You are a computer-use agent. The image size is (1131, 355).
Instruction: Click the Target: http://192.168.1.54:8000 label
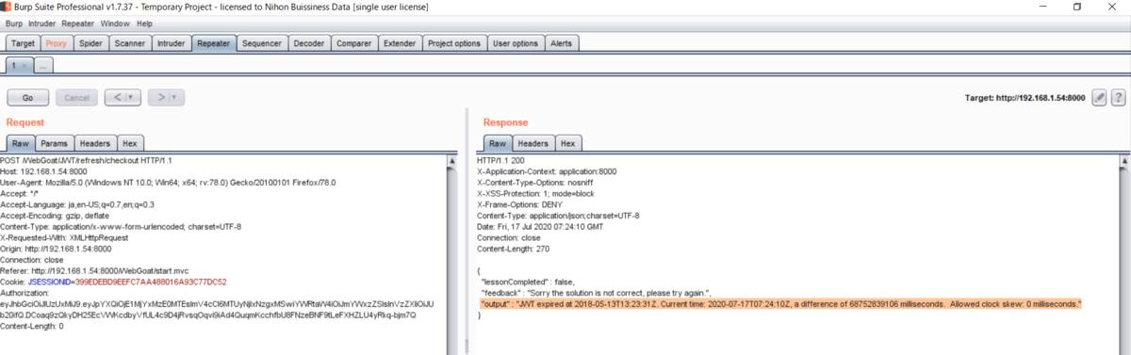click(x=1025, y=97)
